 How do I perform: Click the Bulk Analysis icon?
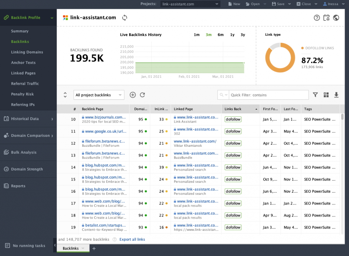pos(6,152)
